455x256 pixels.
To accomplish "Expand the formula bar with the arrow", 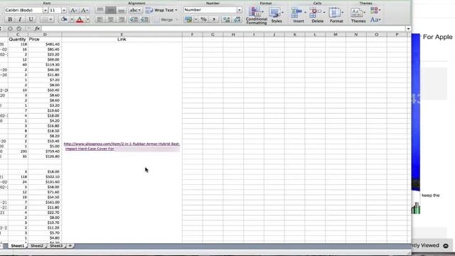I will 408,28.
